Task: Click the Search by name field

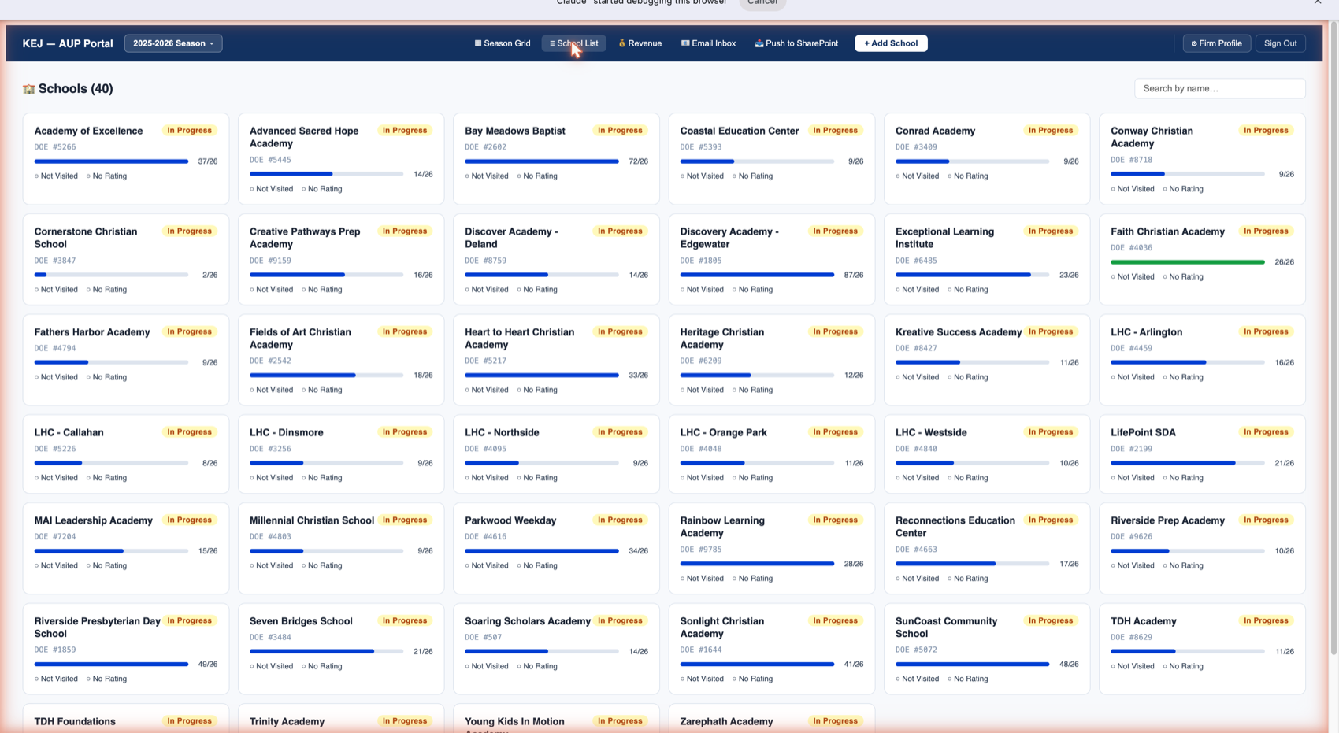Action: click(x=1219, y=88)
